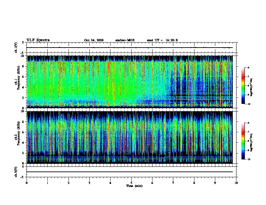Click time axis tick label '10'
The height and width of the screenshot is (205, 266).
point(236,183)
